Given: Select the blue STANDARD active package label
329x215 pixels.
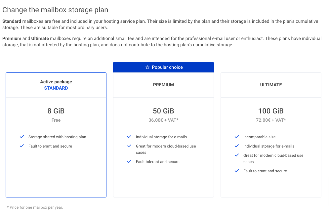Looking at the screenshot, I should 56,88.
